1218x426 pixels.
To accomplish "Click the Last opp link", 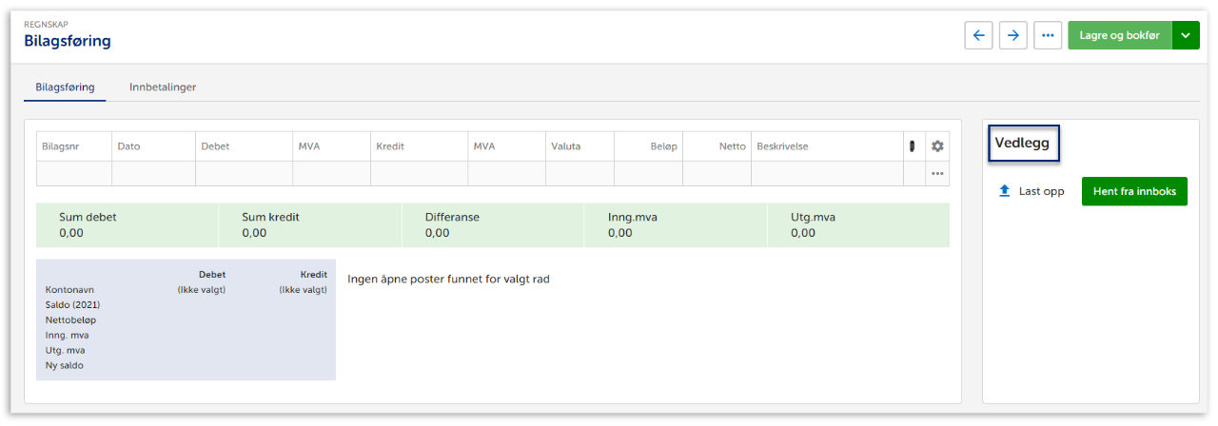I will pyautogui.click(x=1041, y=191).
